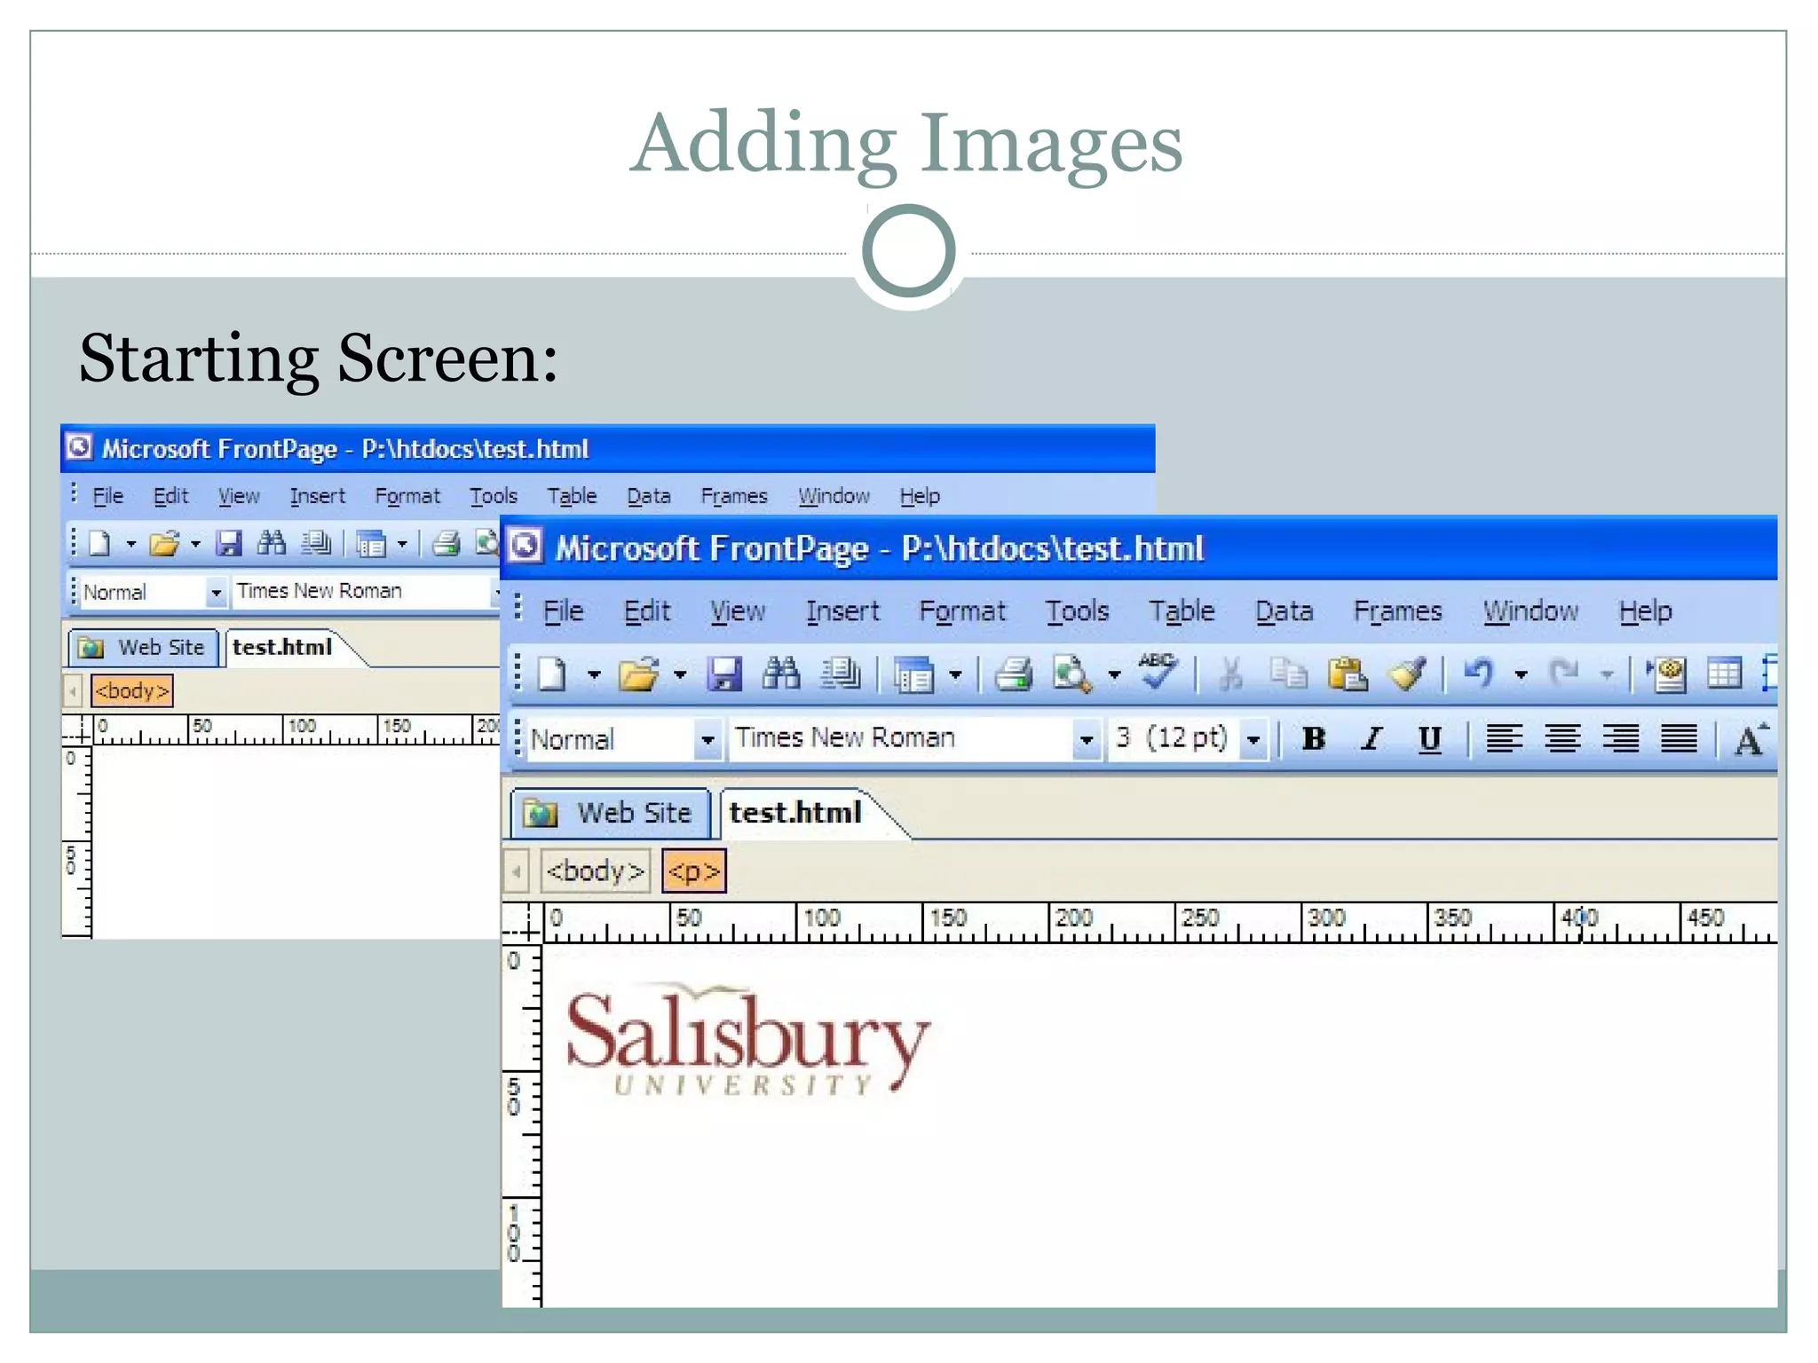Click Format Painter brush icon
1818x1363 pixels.
tap(1407, 674)
